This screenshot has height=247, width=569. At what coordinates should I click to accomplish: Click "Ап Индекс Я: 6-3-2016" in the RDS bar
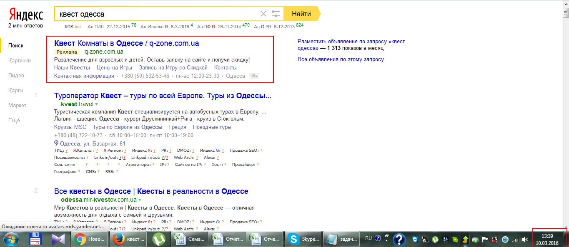[164, 27]
